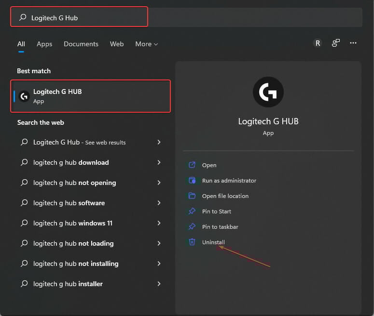
Task: Click 'Logitech G Hub - See web results' suggestion
Action: click(x=91, y=142)
